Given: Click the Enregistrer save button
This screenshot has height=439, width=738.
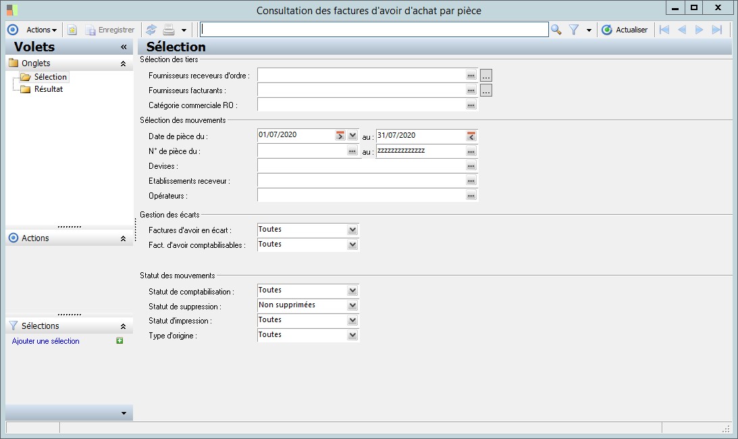Looking at the screenshot, I should click(109, 30).
